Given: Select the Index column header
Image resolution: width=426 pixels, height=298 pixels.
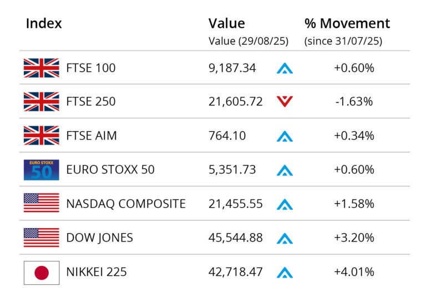Looking at the screenshot, I should coord(44,24).
